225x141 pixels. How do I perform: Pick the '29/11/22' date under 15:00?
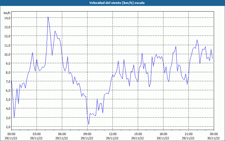(x=138, y=138)
